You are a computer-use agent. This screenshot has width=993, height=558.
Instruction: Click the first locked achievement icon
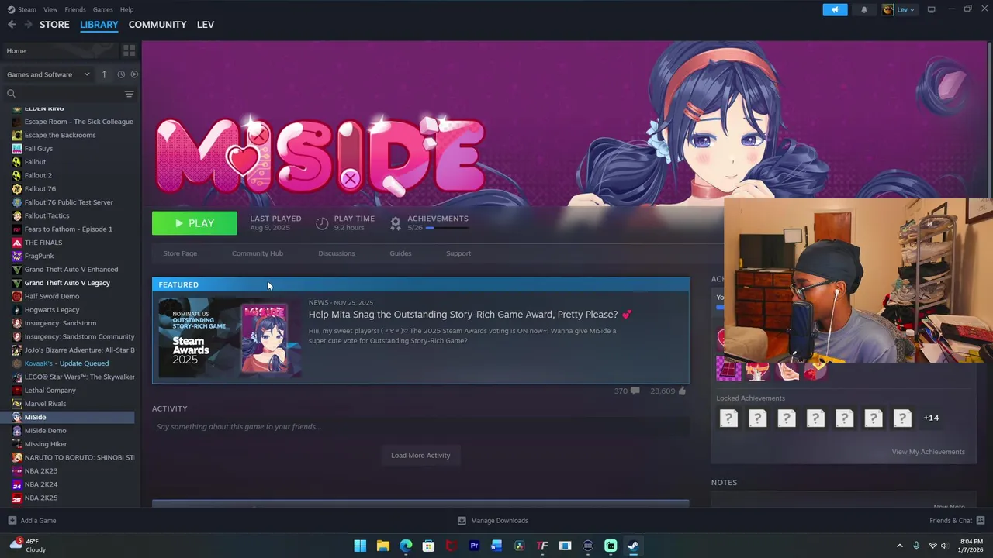point(728,418)
